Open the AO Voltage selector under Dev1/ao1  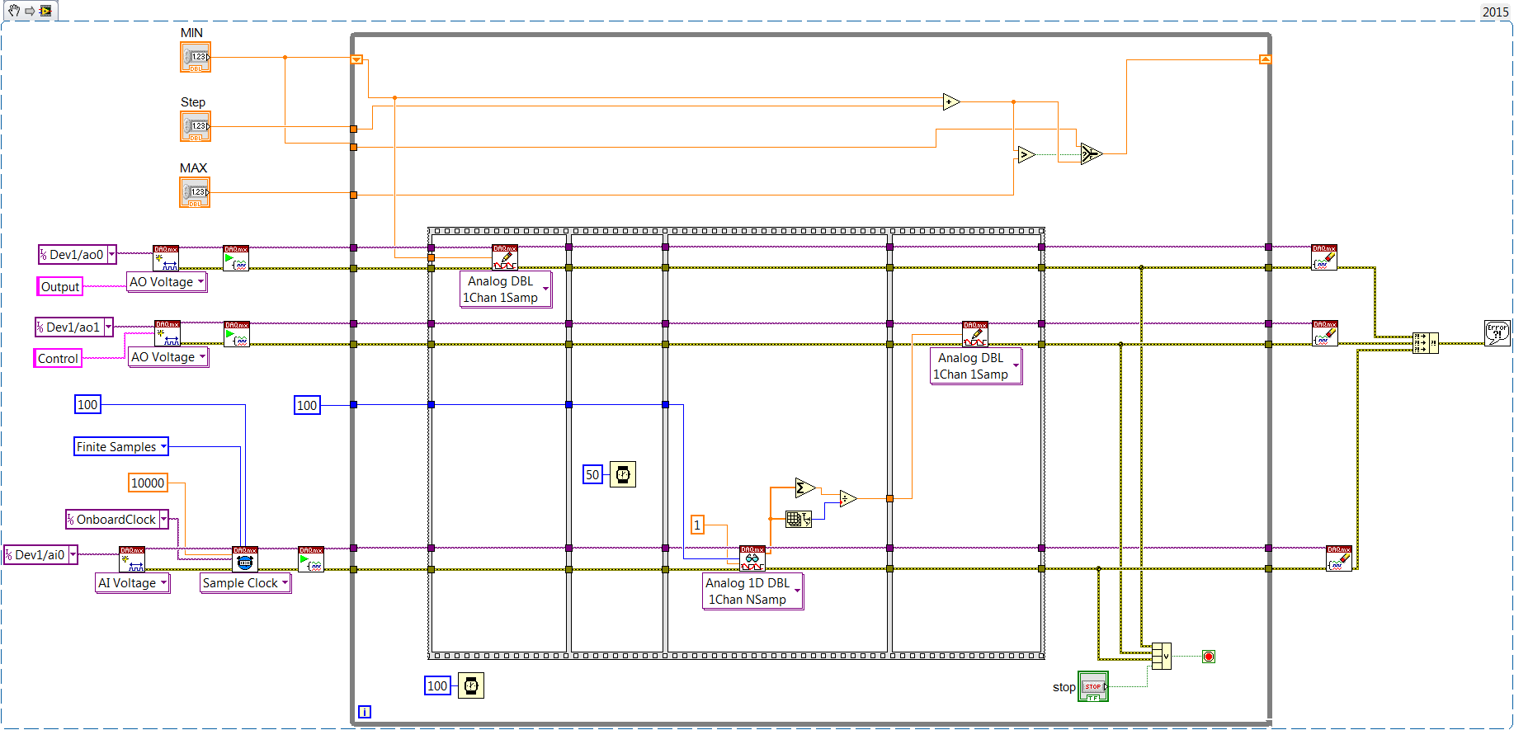click(x=167, y=357)
